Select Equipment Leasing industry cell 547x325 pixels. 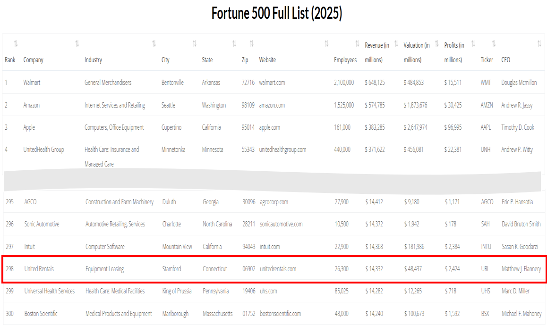point(105,269)
